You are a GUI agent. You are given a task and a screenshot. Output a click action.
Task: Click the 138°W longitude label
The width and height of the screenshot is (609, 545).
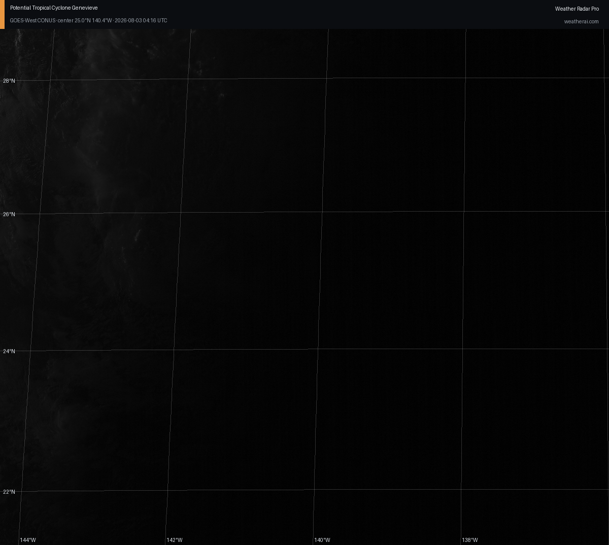click(470, 540)
